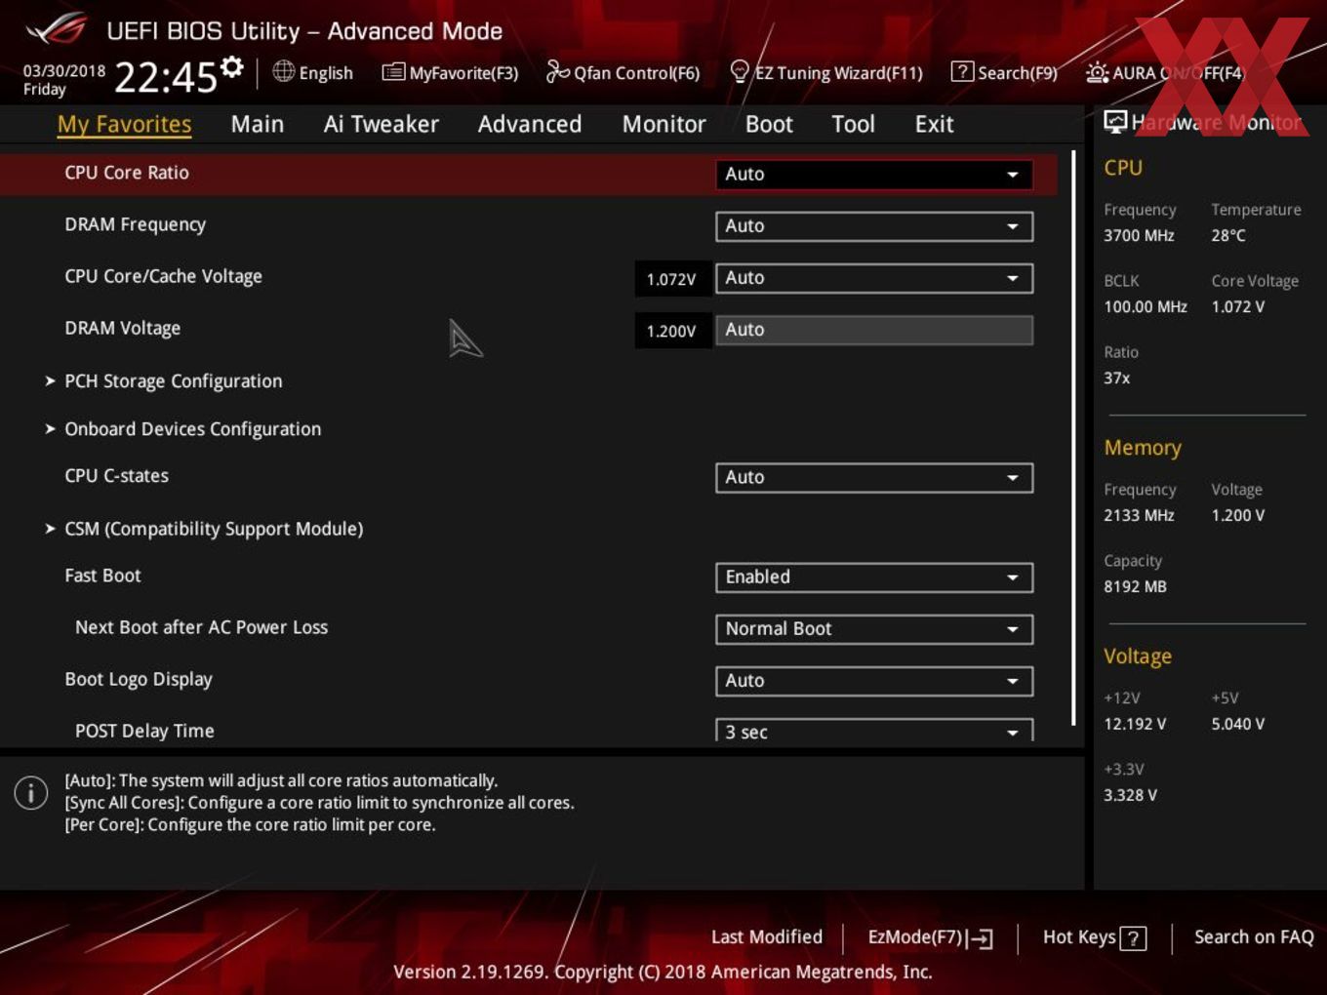Open Qfan Control(F6)
This screenshot has height=995, width=1327.
(623, 73)
